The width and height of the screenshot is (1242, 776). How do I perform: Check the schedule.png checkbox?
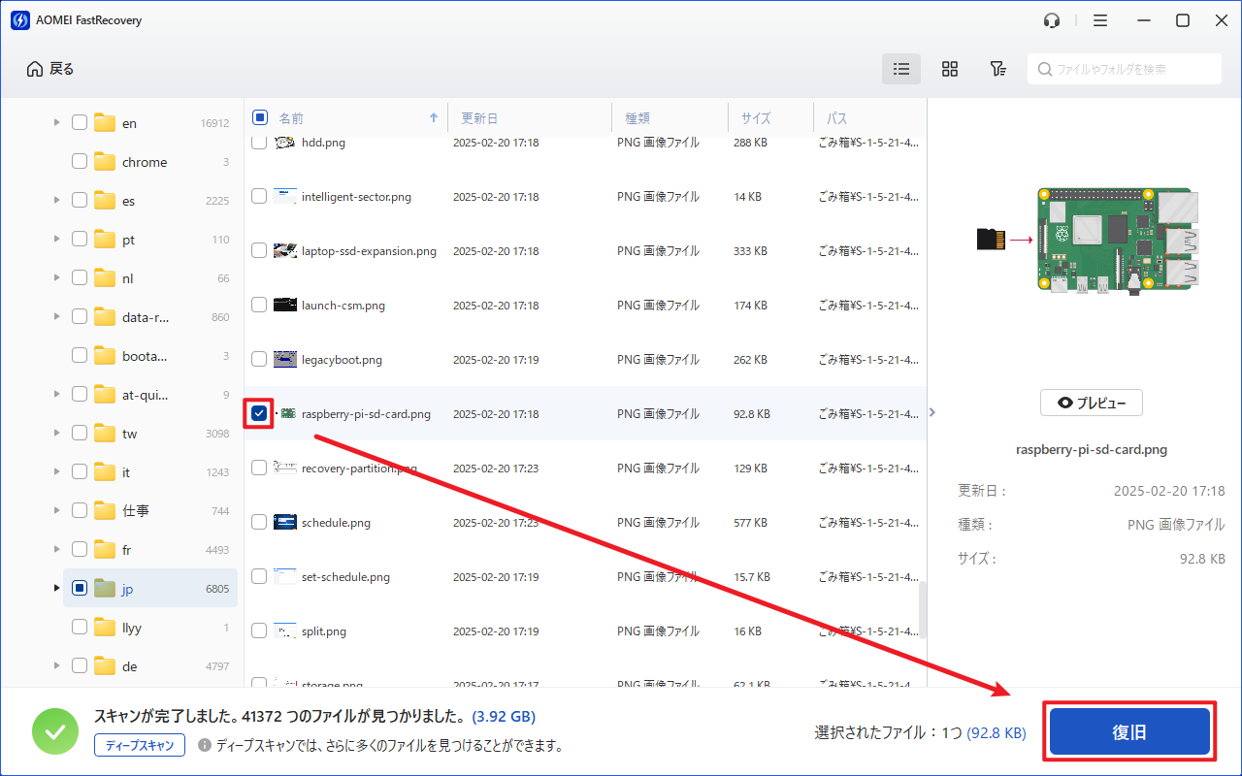click(x=259, y=523)
